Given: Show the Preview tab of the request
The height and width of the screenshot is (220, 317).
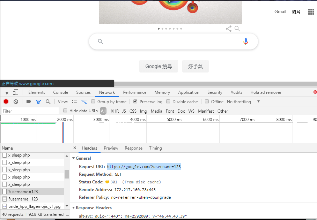Looking at the screenshot, I should tap(111, 148).
